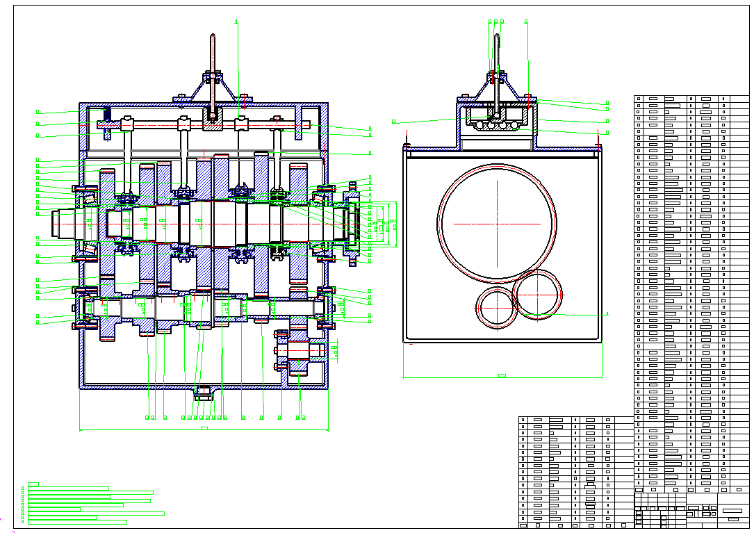Select the reverse idler gear below the countershaft
The height and width of the screenshot is (533, 754).
tap(299, 352)
